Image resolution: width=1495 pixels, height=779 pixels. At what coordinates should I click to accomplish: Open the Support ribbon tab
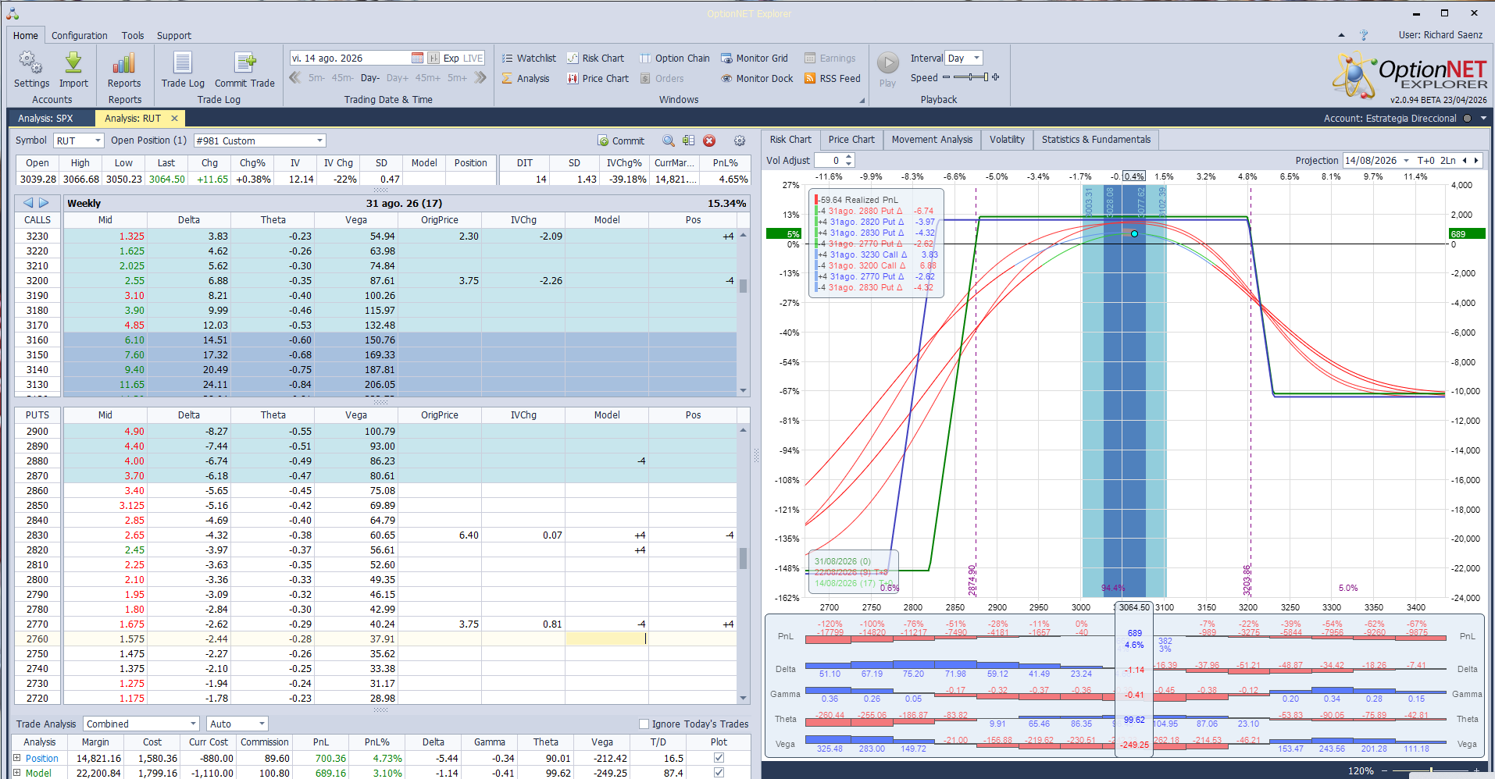coord(174,35)
